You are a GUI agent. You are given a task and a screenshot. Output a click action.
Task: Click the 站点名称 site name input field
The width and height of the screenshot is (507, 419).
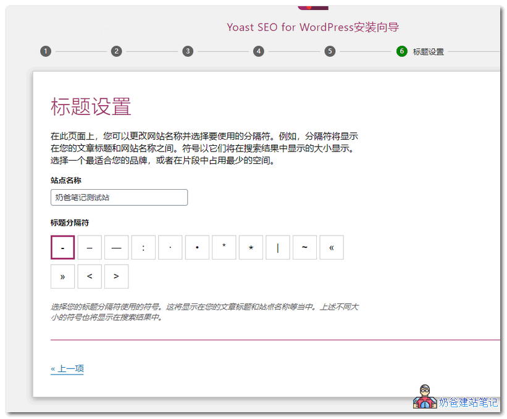(119, 197)
